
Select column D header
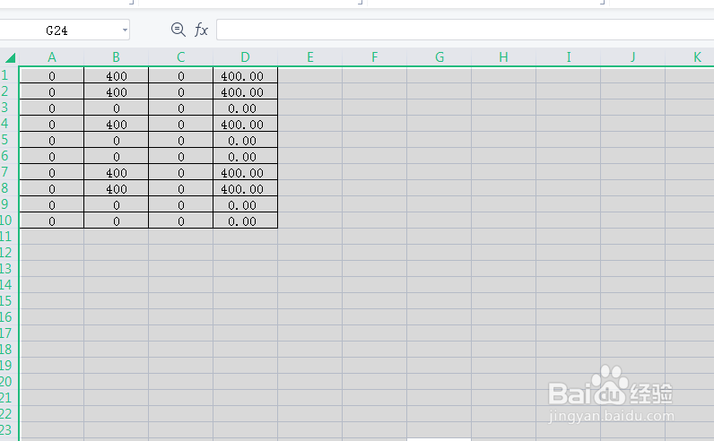click(x=246, y=57)
